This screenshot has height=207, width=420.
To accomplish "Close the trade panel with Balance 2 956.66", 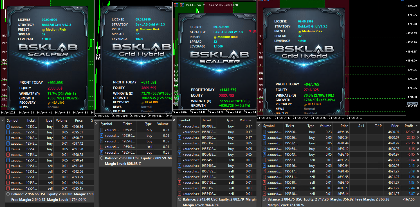I will 3,120.
